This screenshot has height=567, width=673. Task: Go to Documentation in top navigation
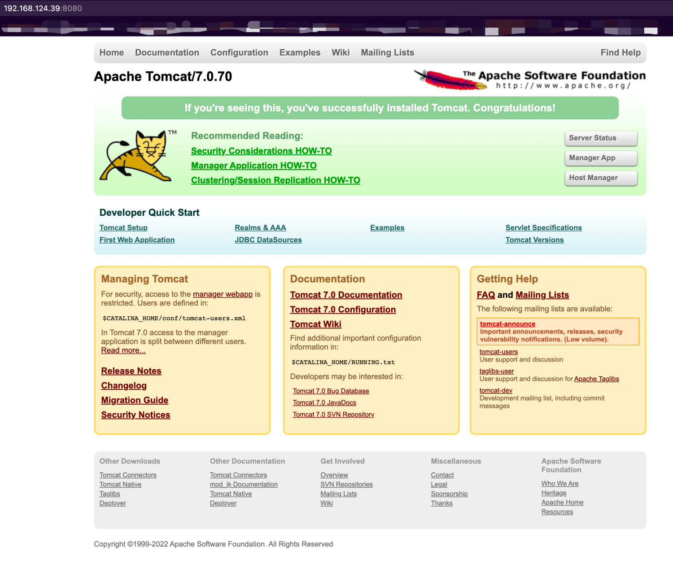[x=167, y=52]
